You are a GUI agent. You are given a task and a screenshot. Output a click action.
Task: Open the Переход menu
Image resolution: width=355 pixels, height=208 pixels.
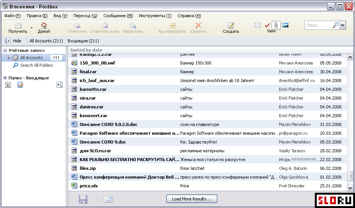point(85,16)
